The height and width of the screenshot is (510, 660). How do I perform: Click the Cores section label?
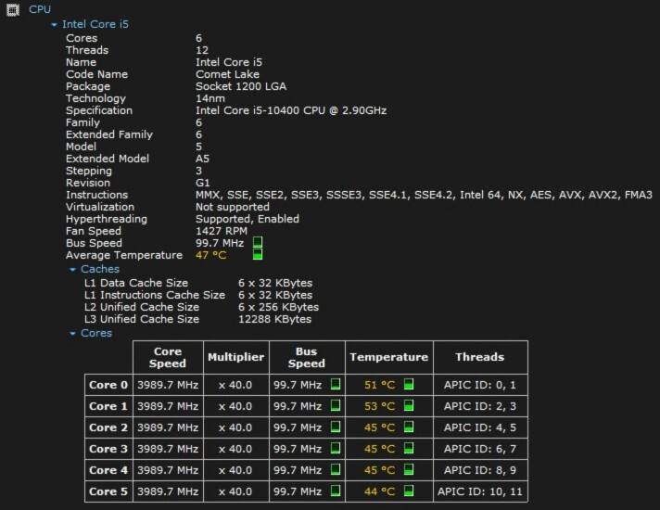96,333
